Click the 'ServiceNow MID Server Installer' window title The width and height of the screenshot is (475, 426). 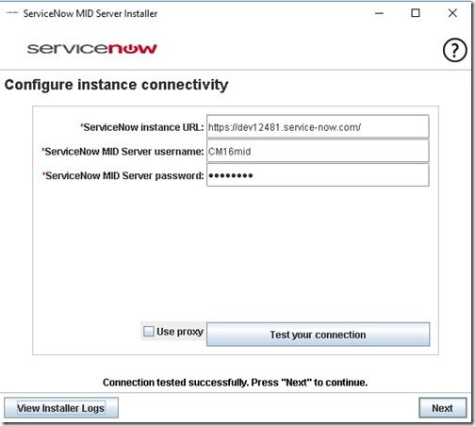pos(90,13)
